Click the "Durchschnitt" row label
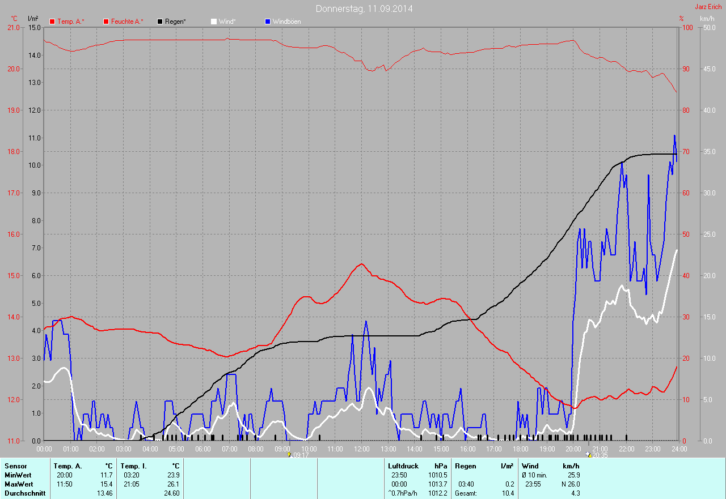 click(24, 493)
